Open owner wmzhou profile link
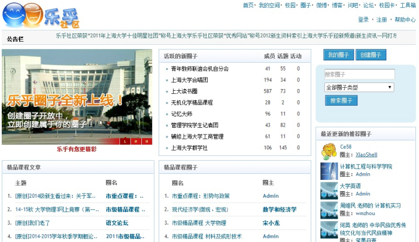Screen dimensions: 419x242 coord(365,213)
